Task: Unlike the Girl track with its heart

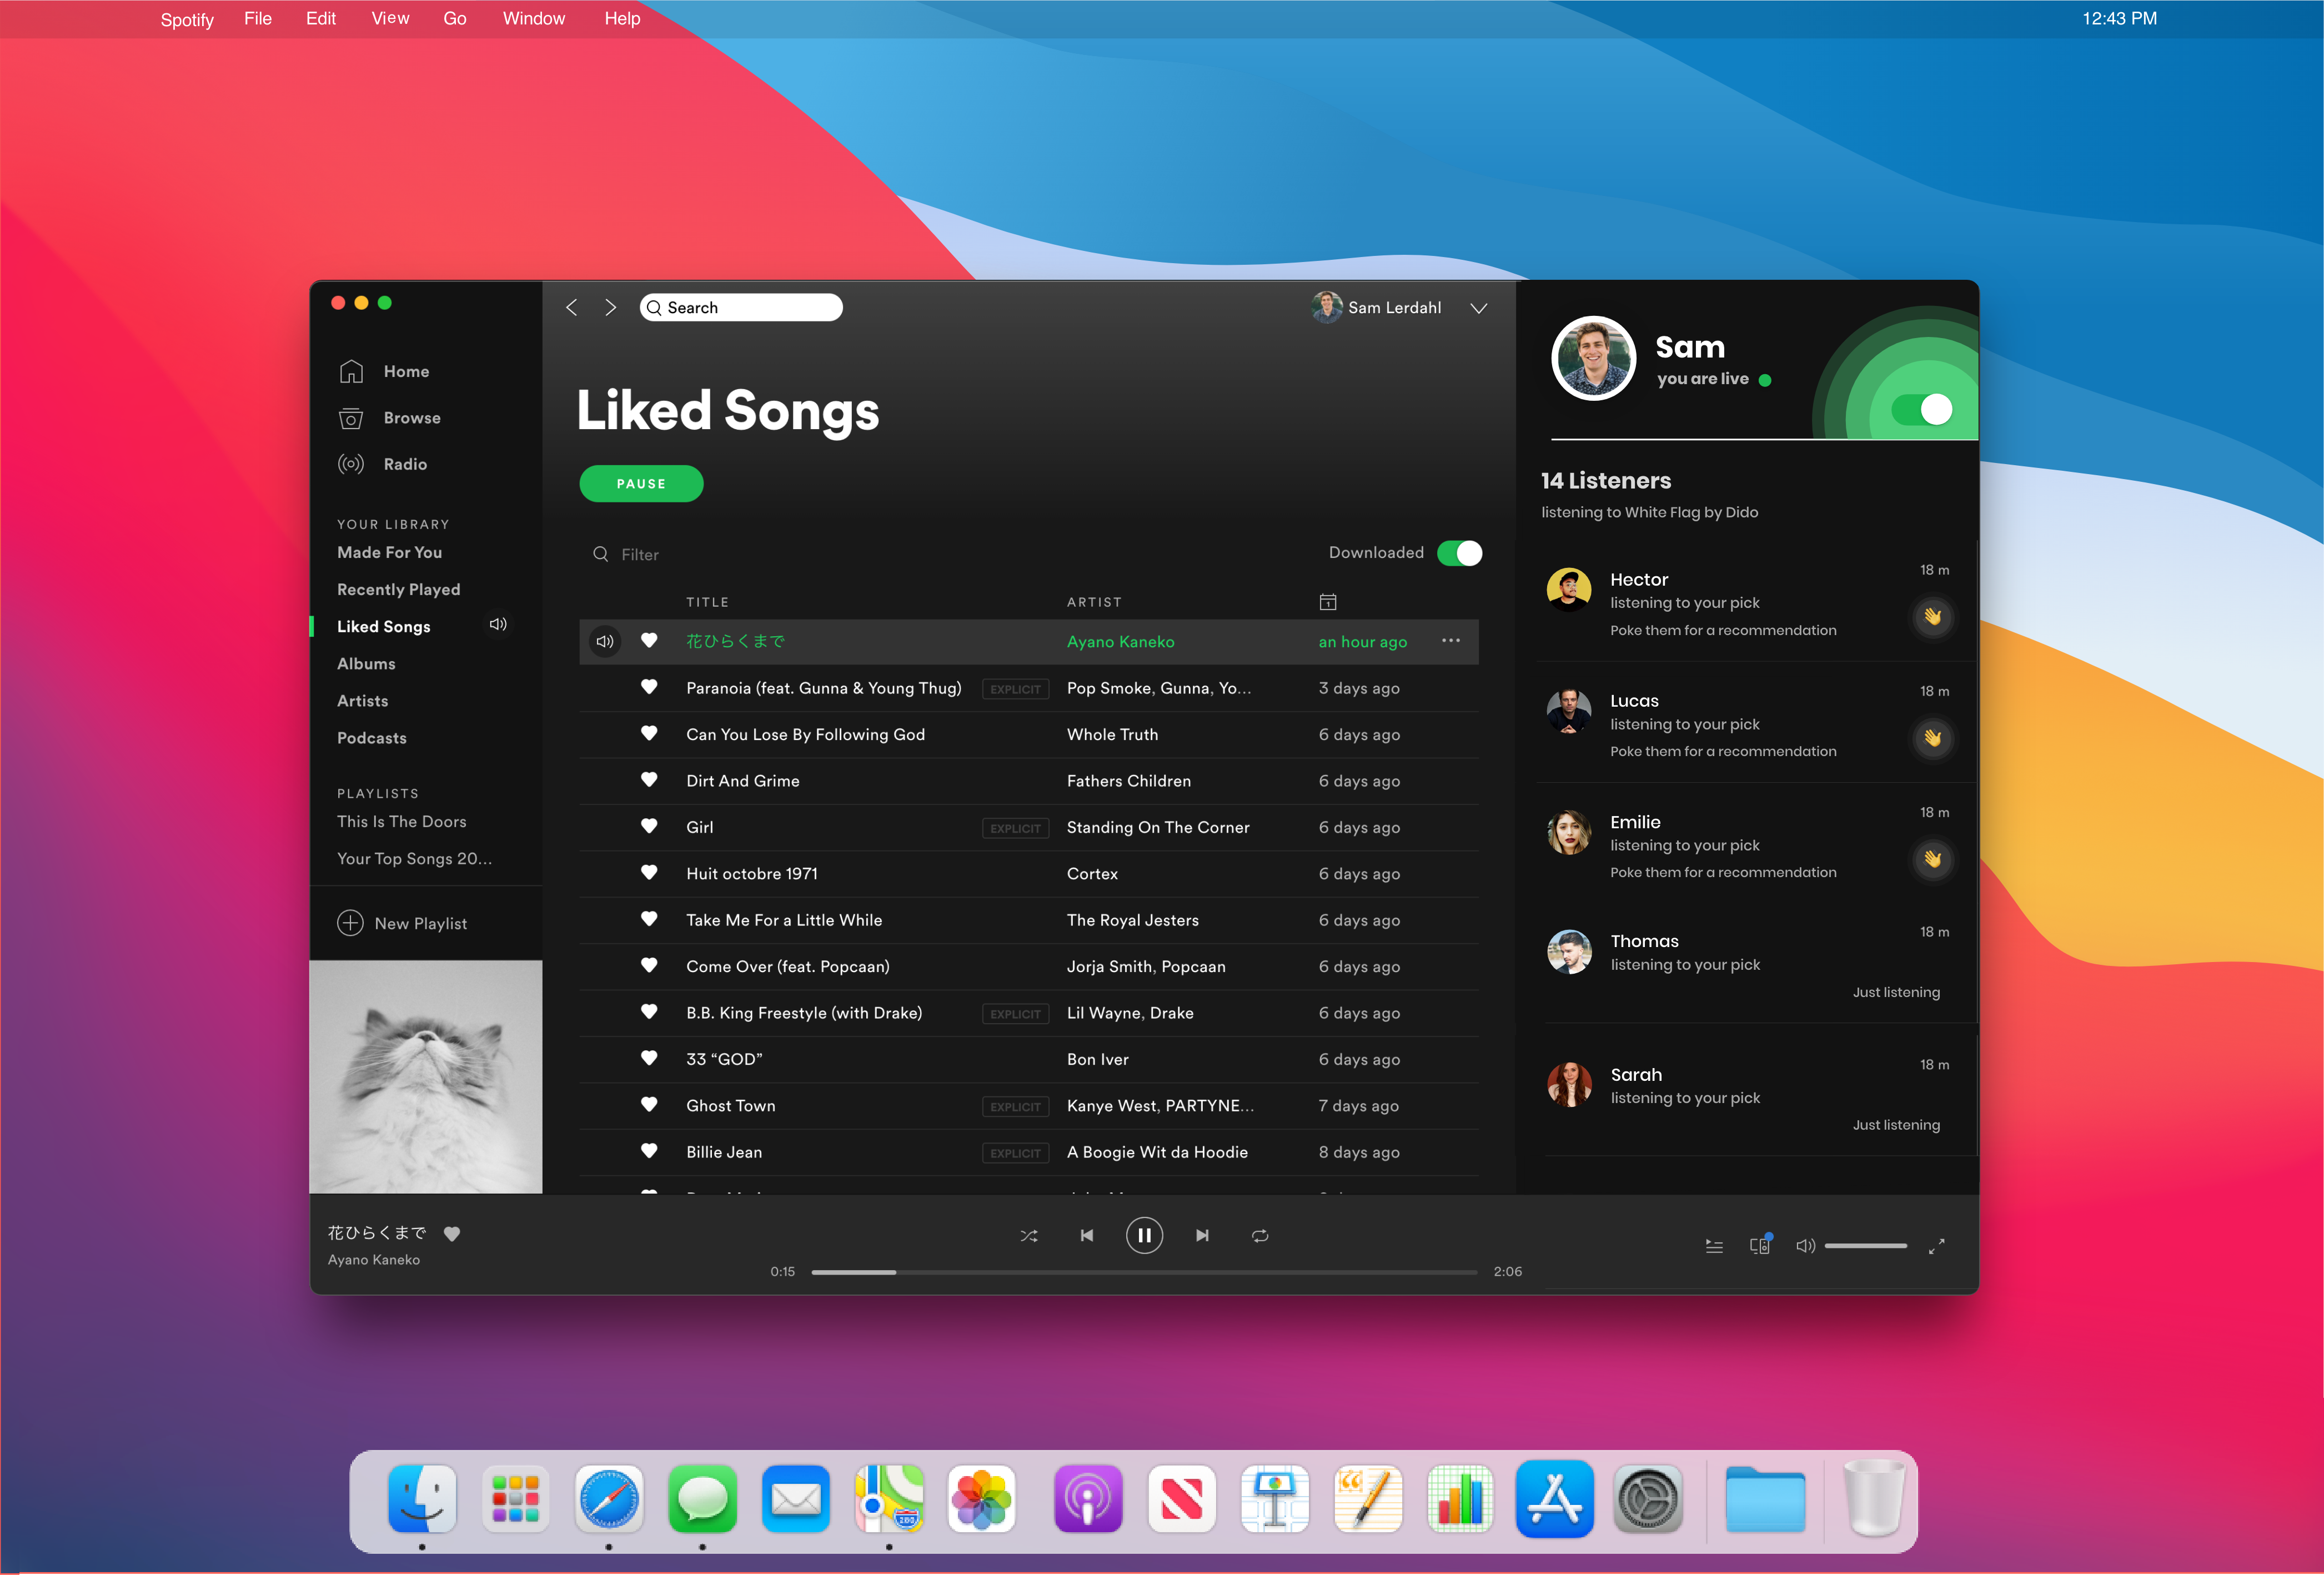Action: [649, 827]
